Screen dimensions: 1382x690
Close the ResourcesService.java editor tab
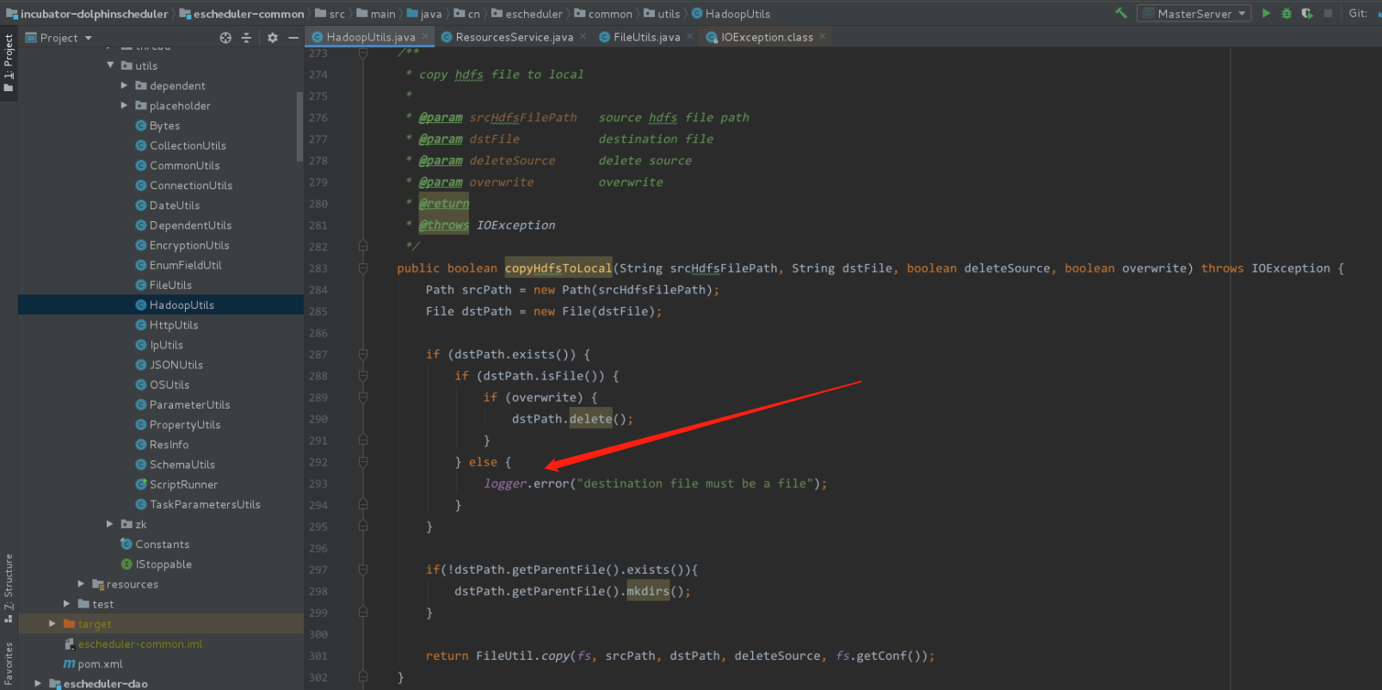click(583, 36)
